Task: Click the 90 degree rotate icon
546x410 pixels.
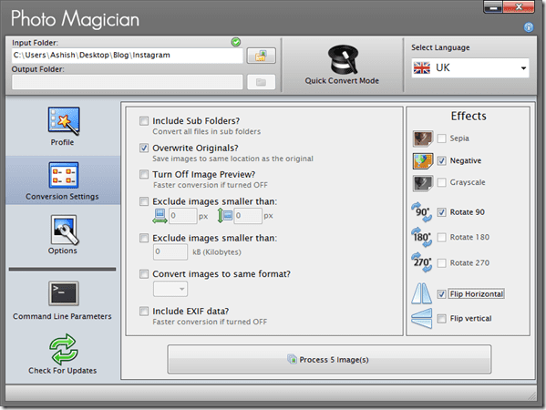Action: coord(422,212)
